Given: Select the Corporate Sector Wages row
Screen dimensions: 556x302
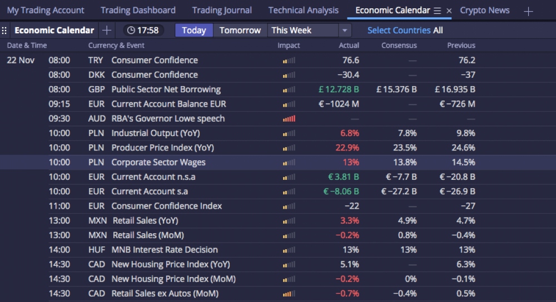Looking at the screenshot, I should [278, 163].
